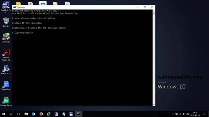Select the Defraggler desktop icon
The image size is (209, 117).
click(6, 38)
